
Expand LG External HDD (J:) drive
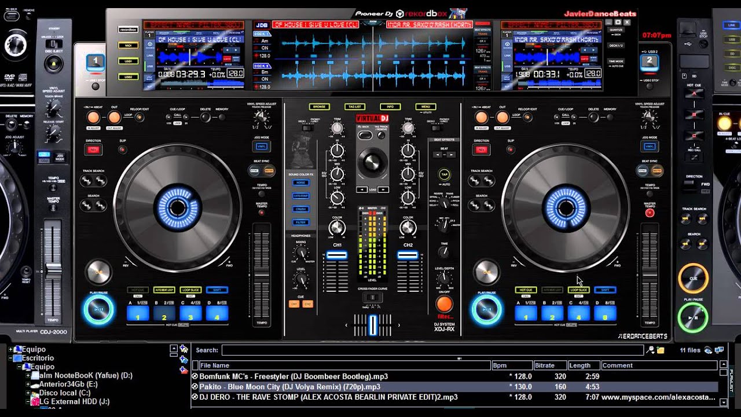27,401
